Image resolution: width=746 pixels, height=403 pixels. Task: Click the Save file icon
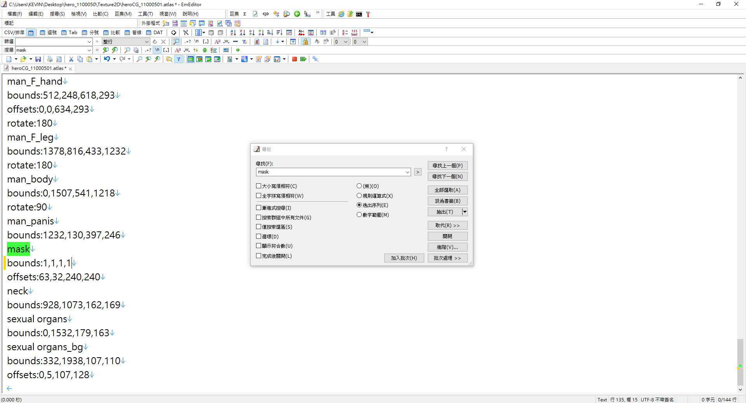[38, 59]
